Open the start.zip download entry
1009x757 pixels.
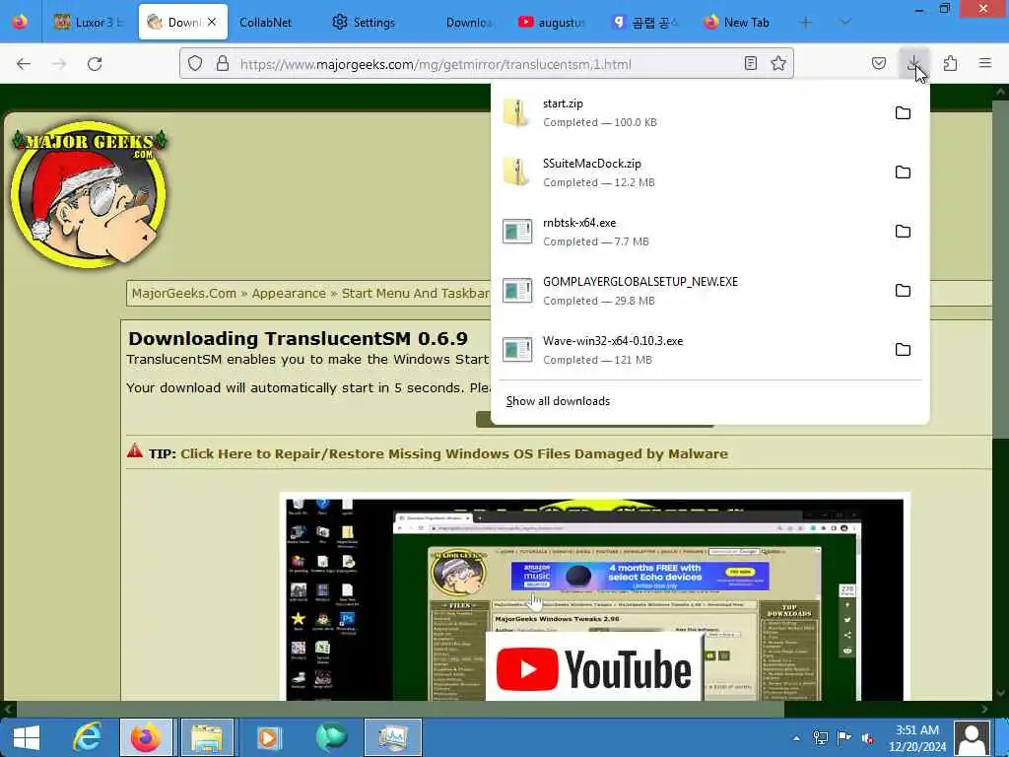(x=691, y=112)
